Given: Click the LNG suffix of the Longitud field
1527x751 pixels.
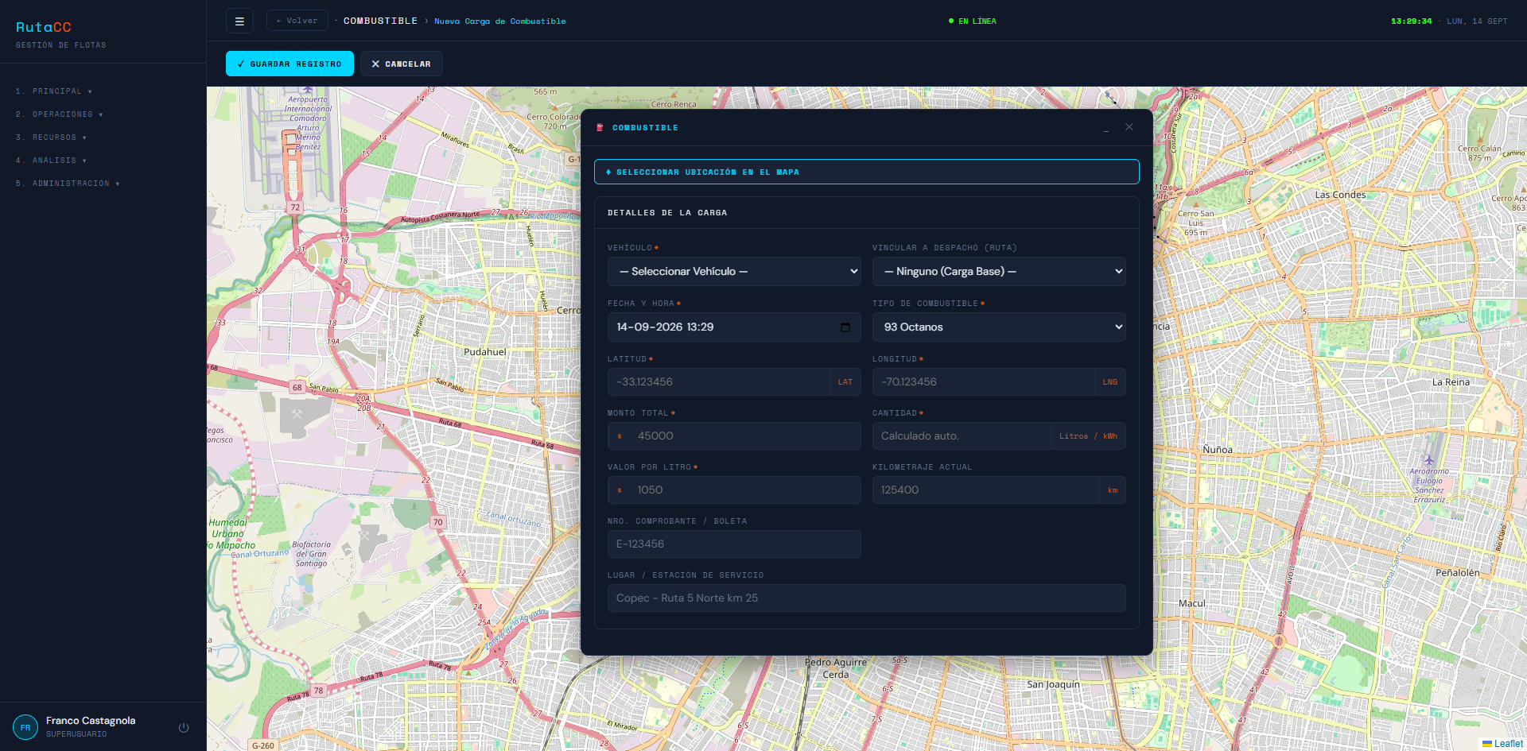Looking at the screenshot, I should point(1110,382).
